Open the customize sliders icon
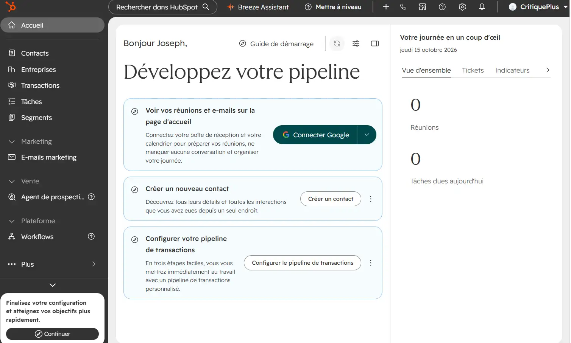This screenshot has width=571, height=343. click(356, 43)
